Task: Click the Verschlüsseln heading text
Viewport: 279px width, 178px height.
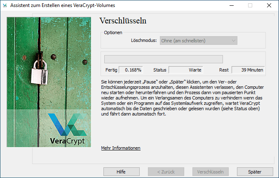Action: pyautogui.click(x=123, y=21)
